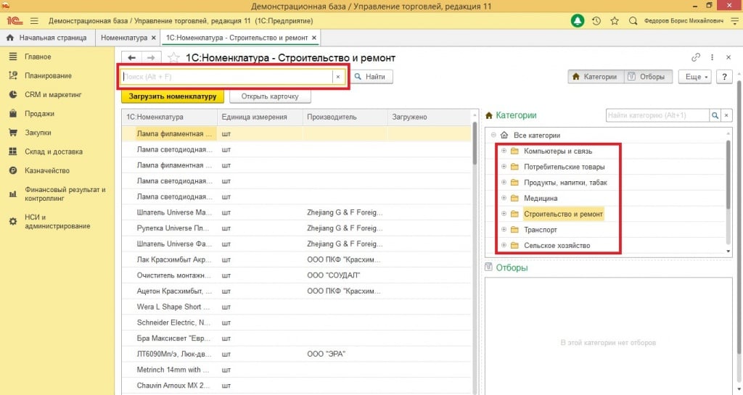Click the categories tree vertical scrollbar
The image size is (743, 395).
point(728,174)
